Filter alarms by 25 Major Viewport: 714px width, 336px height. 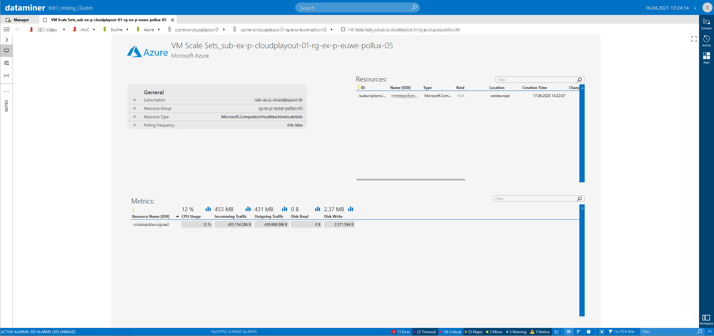474,332
